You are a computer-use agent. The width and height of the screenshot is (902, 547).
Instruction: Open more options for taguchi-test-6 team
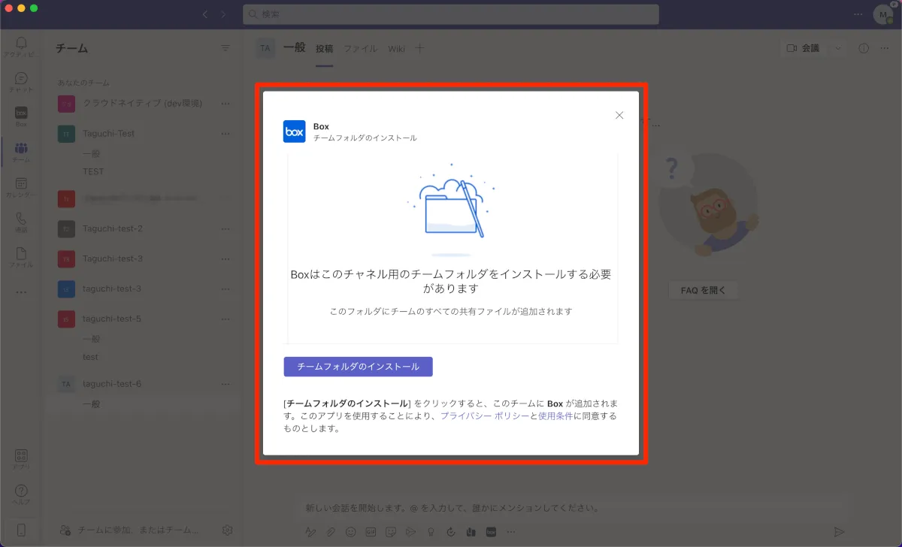click(225, 384)
